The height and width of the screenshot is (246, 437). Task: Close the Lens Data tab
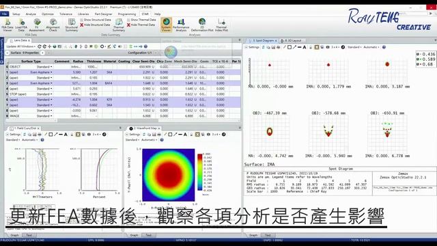click(29, 41)
